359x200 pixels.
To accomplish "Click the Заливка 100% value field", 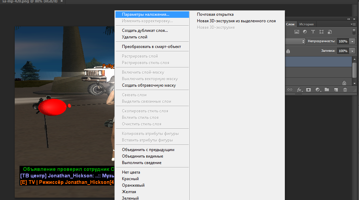I will (x=343, y=51).
